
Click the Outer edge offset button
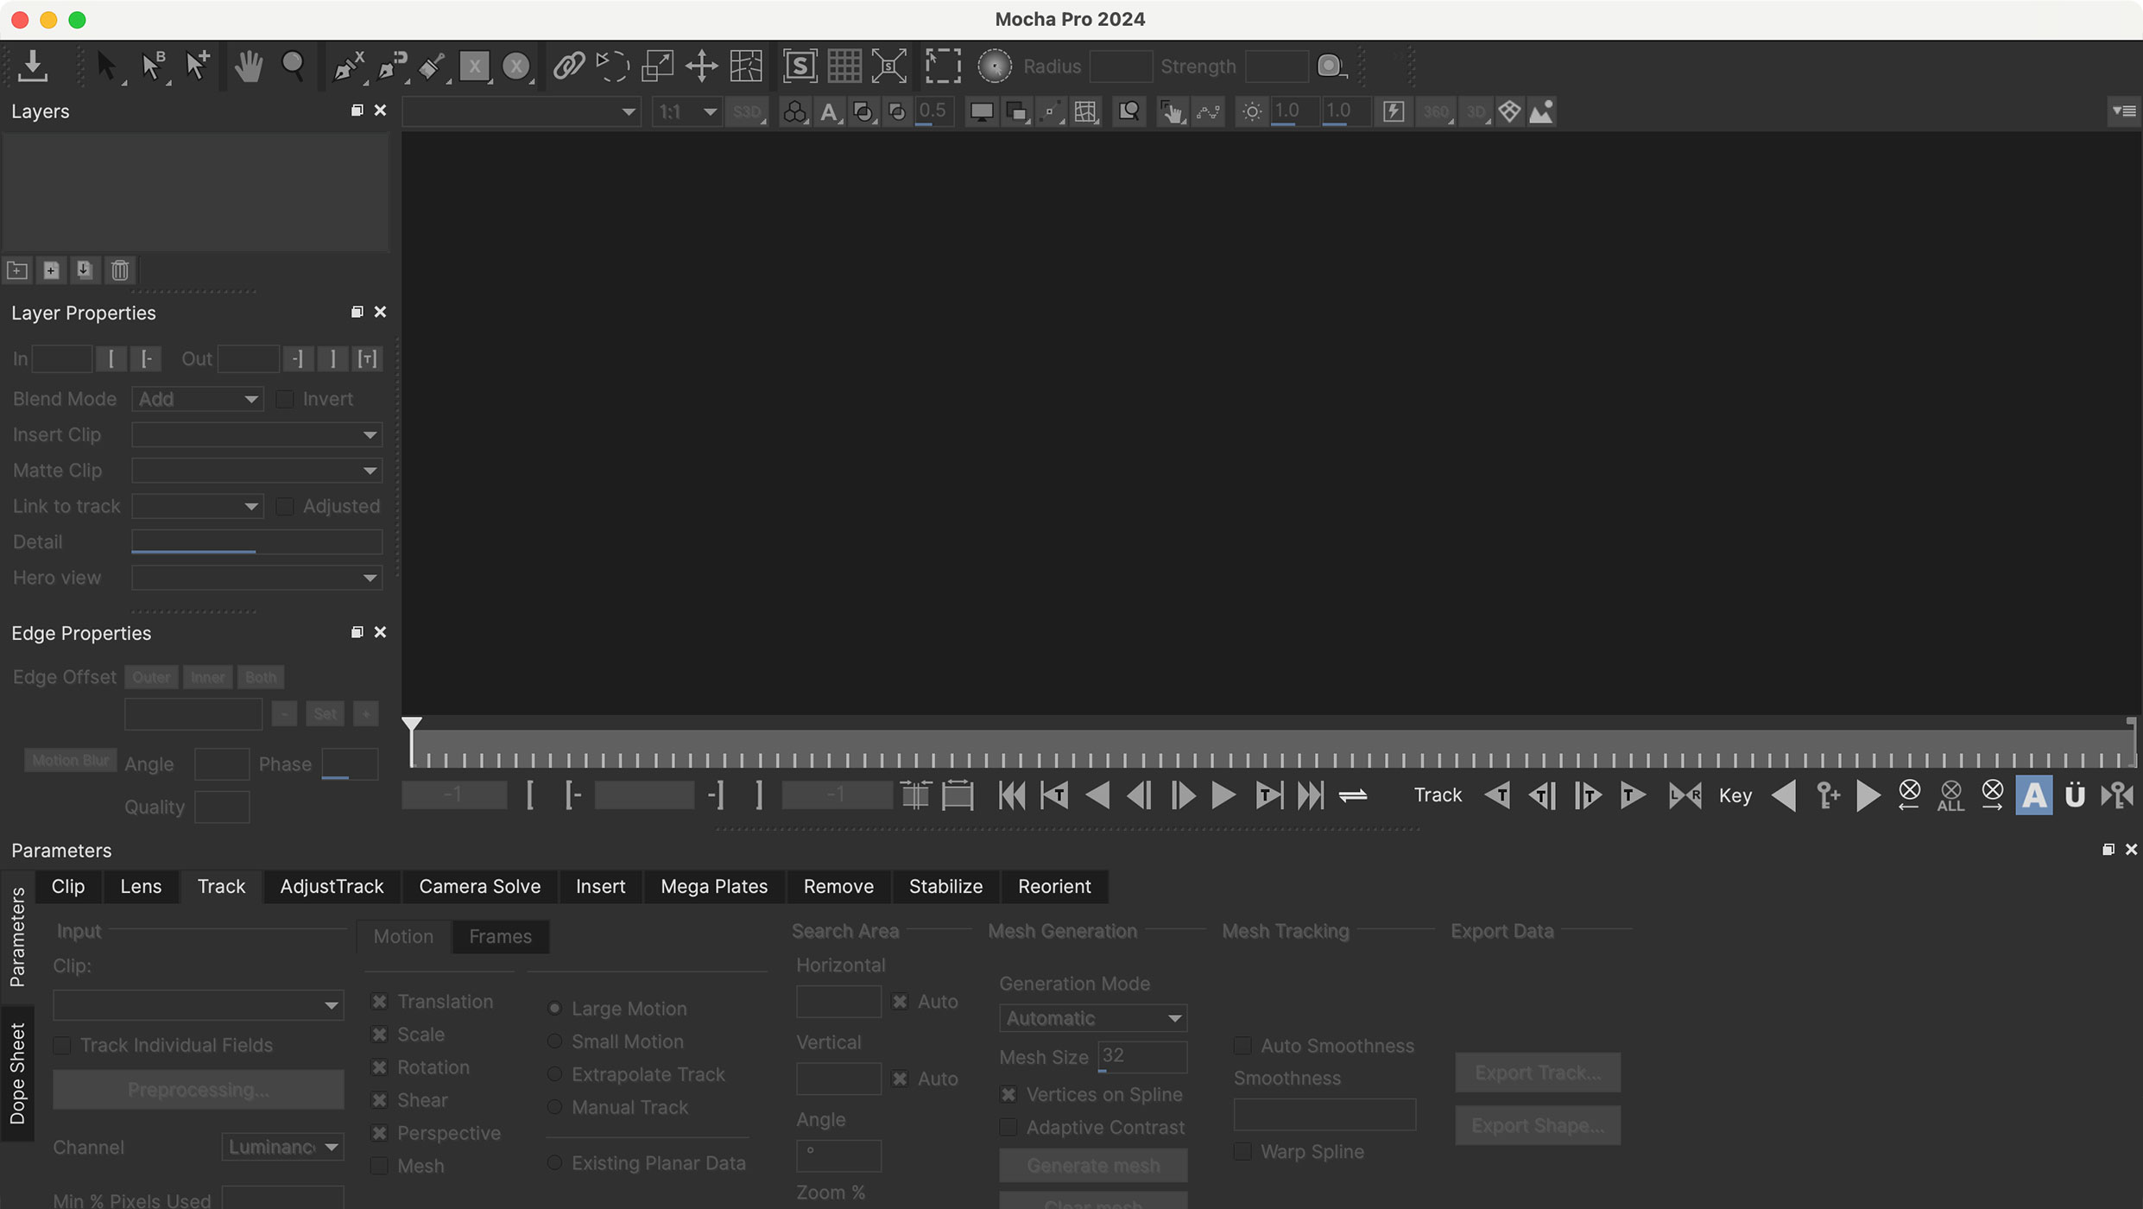(x=151, y=677)
